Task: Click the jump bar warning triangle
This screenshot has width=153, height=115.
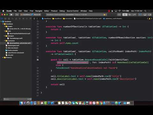Action: (149, 19)
